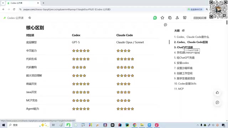Click the 回到知识库 button
This screenshot has height=128, width=228.
(x=200, y=18)
